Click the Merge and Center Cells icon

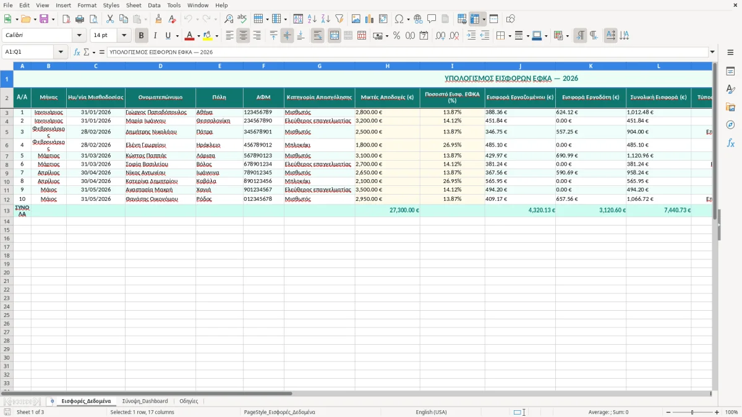coord(335,36)
